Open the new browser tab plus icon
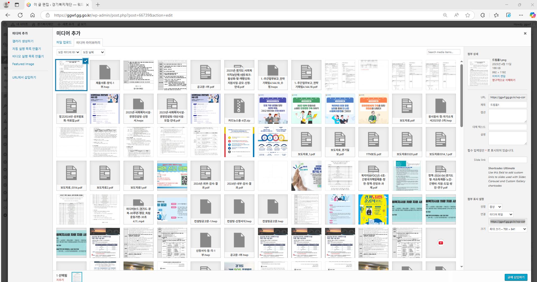 coord(98,5)
